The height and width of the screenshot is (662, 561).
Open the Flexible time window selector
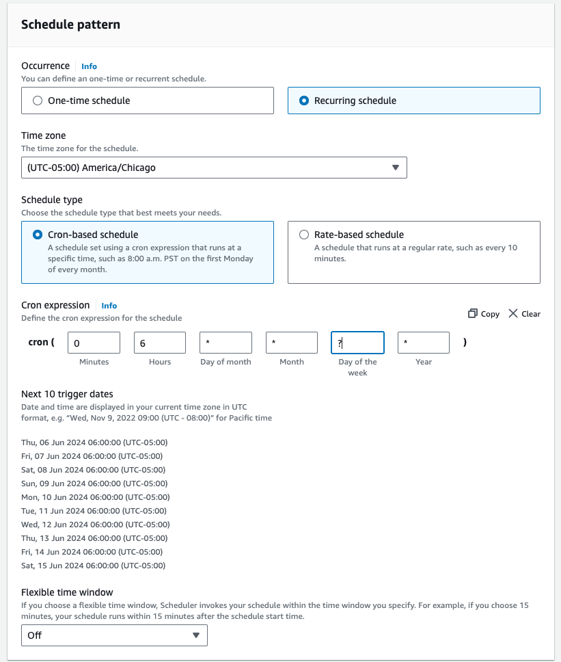pos(114,635)
